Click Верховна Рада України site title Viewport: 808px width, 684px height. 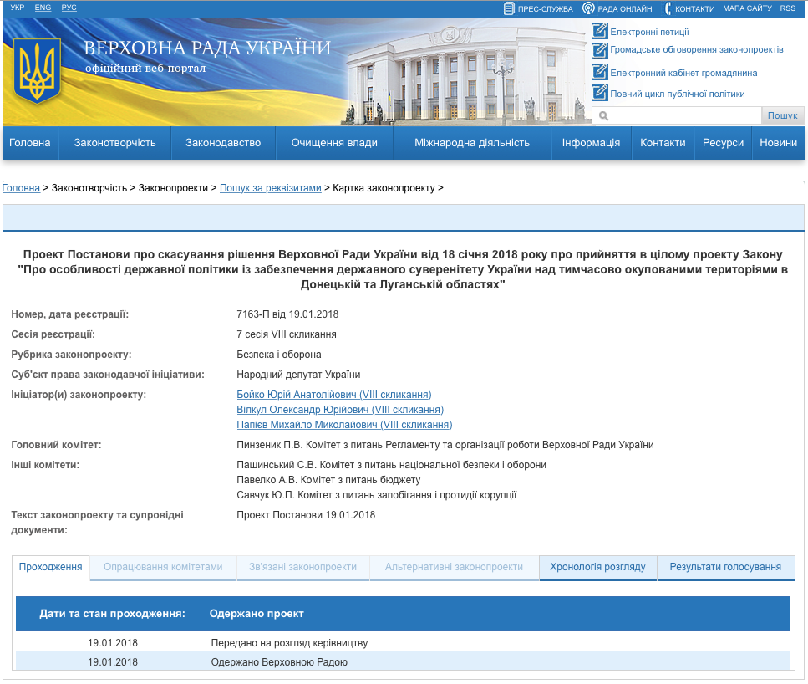pos(207,48)
